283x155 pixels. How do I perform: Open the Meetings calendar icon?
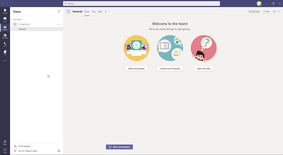[5, 36]
